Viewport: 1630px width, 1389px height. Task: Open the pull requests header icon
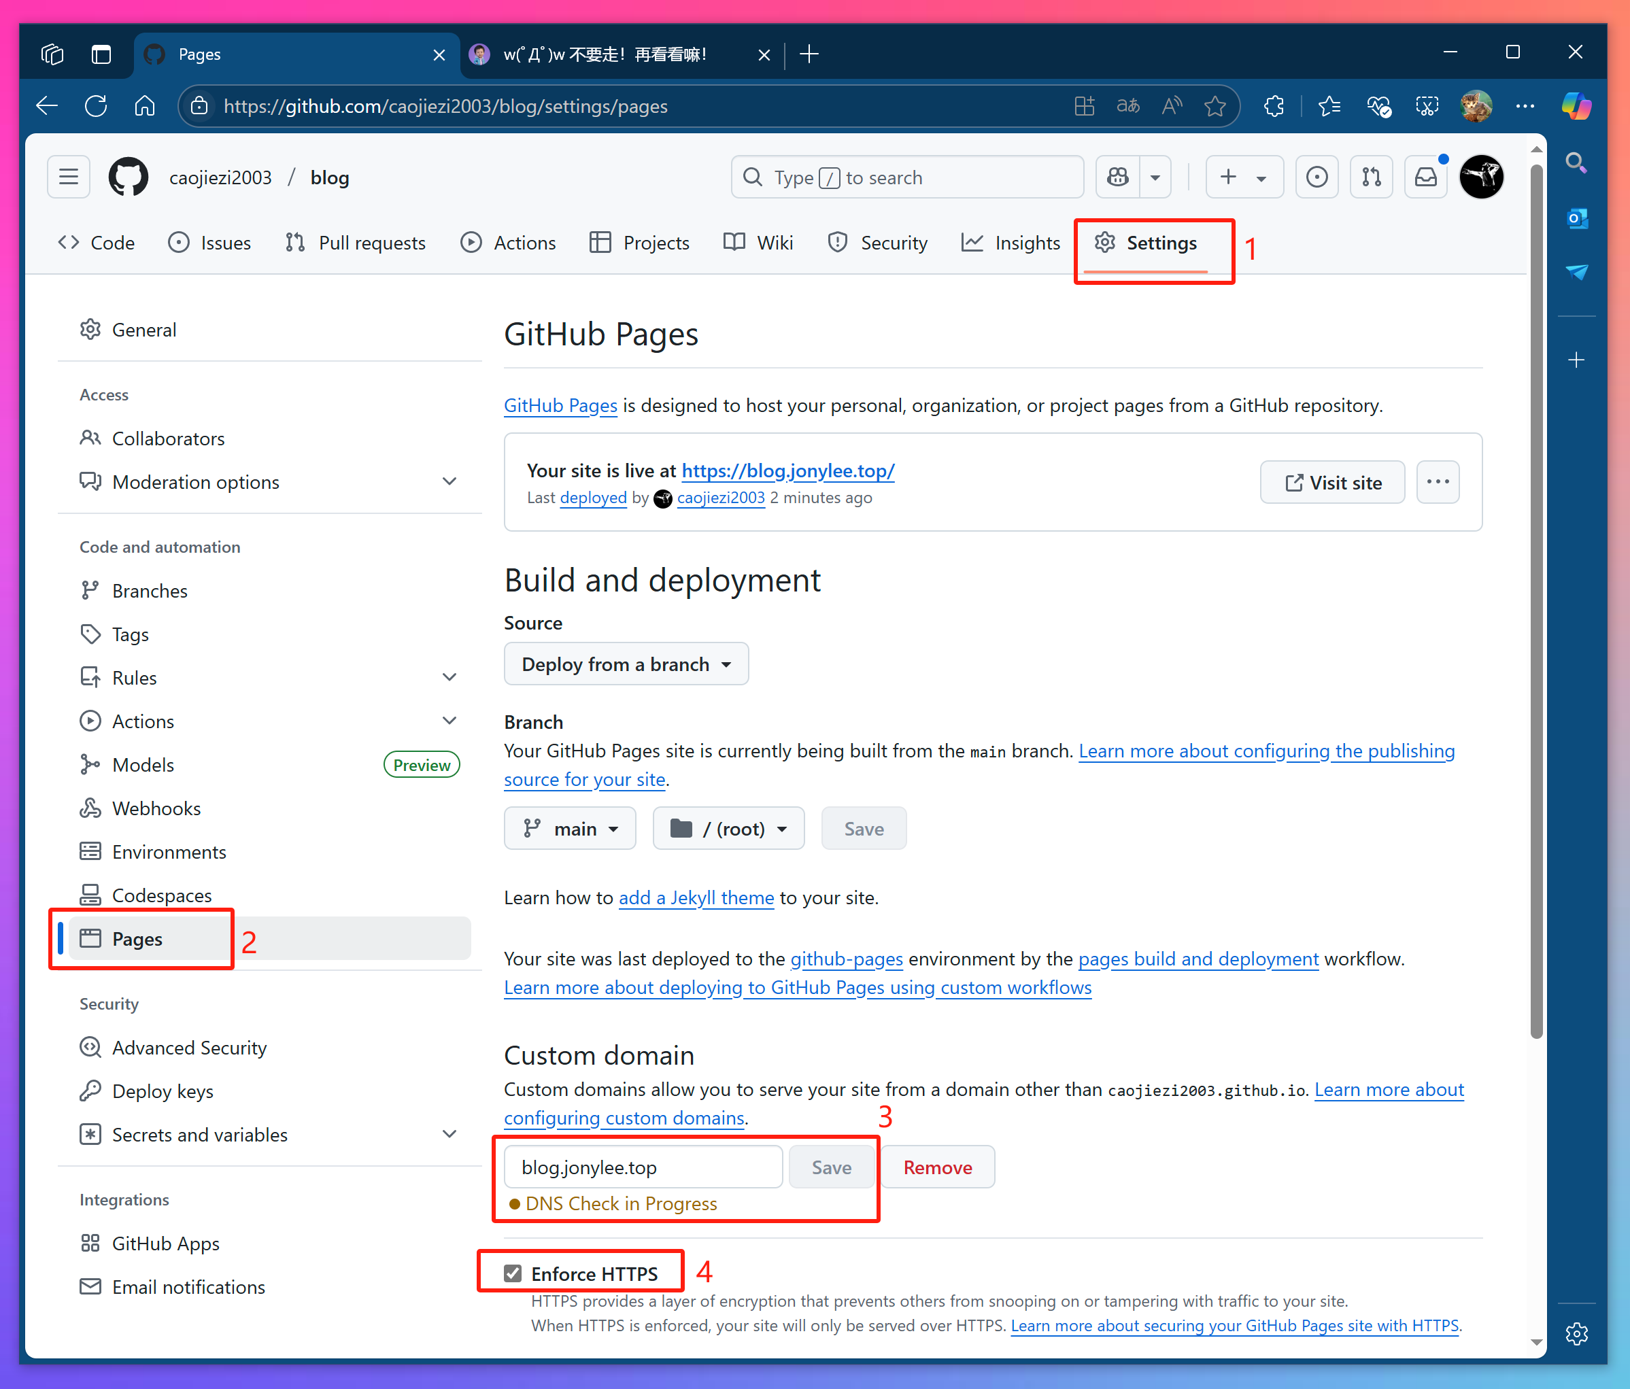pos(1371,177)
